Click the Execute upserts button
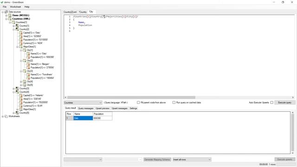Image resolution: width=297 pixels, height=167 pixels. [x=284, y=160]
